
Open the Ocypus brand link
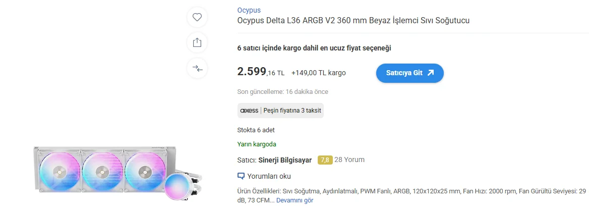click(249, 10)
